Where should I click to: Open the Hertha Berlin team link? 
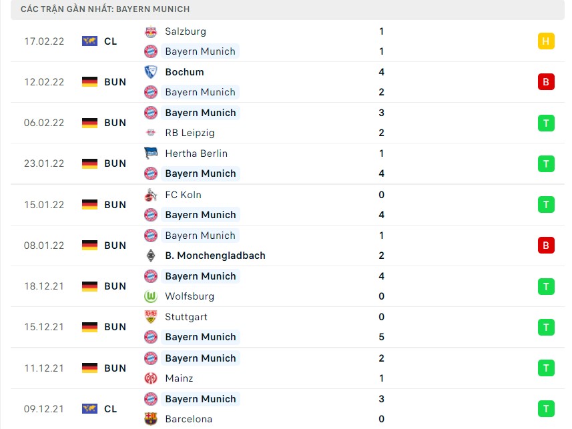(196, 153)
